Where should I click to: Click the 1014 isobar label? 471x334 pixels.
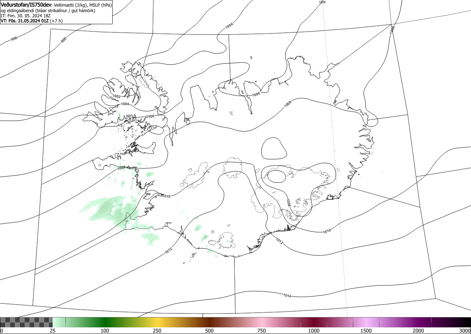tap(288, 296)
